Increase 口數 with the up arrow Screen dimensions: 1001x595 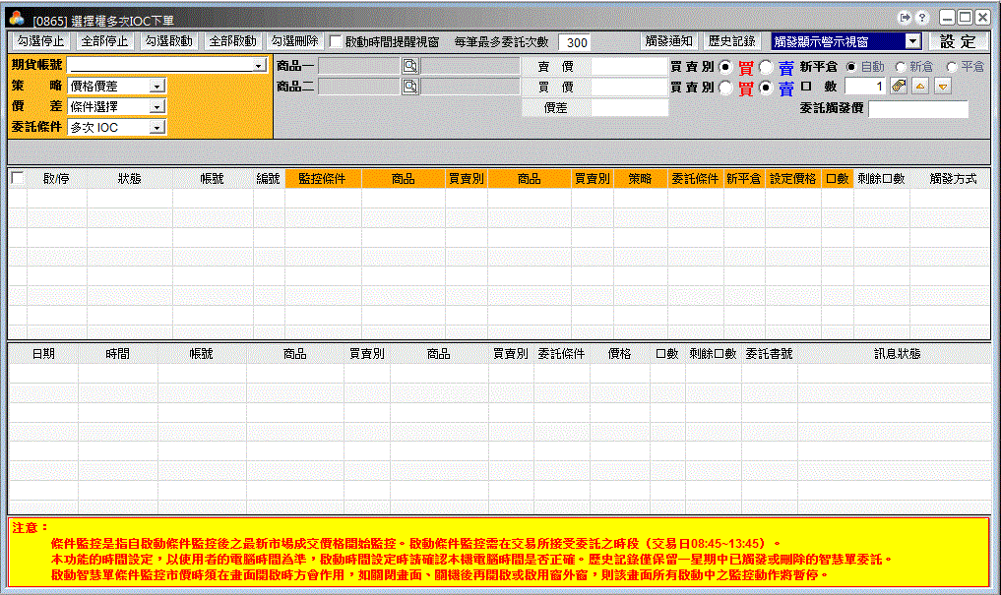coord(921,87)
